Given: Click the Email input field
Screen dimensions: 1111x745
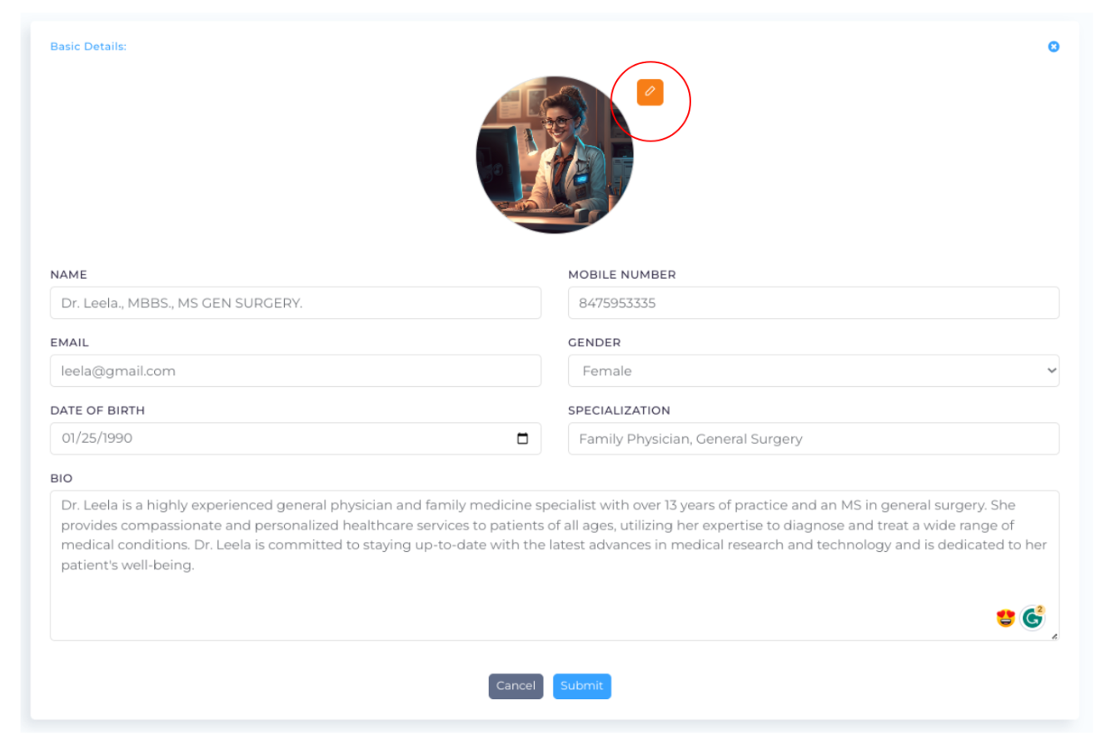Looking at the screenshot, I should (296, 371).
